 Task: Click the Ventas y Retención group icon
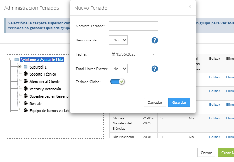point(26,88)
